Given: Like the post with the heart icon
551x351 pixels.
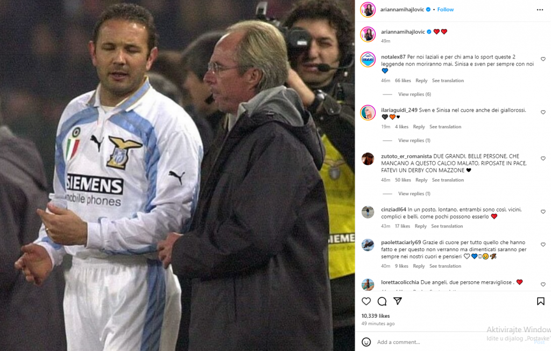Looking at the screenshot, I should (x=366, y=301).
